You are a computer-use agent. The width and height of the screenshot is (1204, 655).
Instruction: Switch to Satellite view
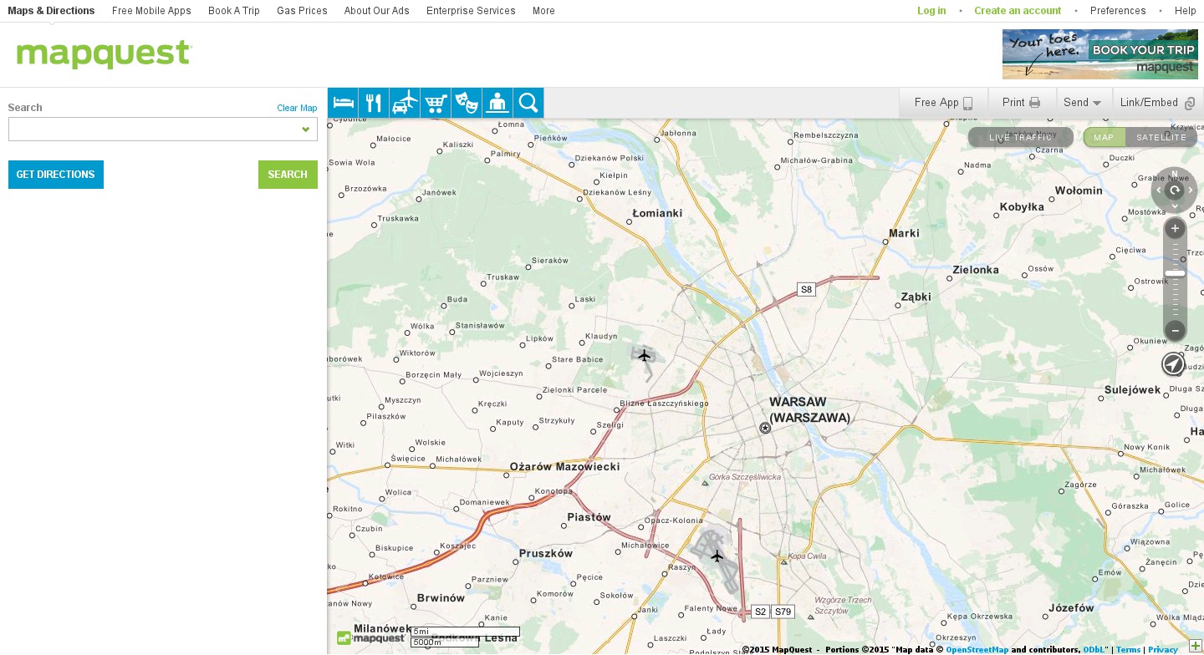coord(1161,137)
